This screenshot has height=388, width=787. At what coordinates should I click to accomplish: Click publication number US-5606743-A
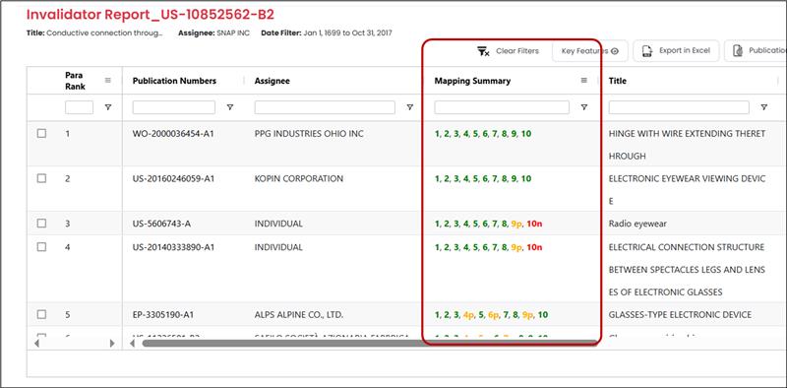(x=161, y=224)
